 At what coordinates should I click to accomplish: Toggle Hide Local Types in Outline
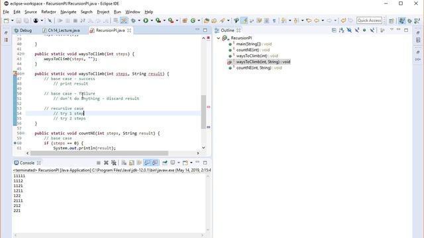point(372,30)
